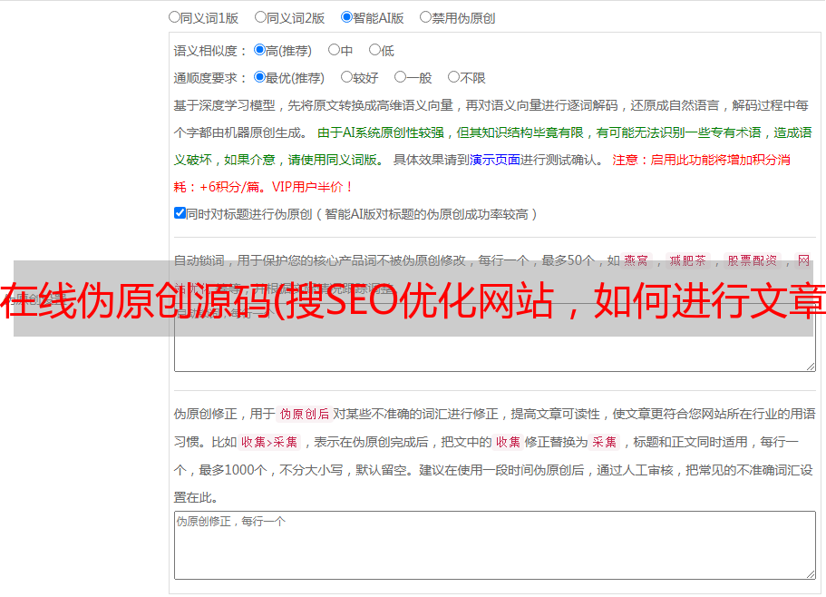The height and width of the screenshot is (597, 826).
Task: Click the 通顺度要求 label
Action: coord(210,78)
